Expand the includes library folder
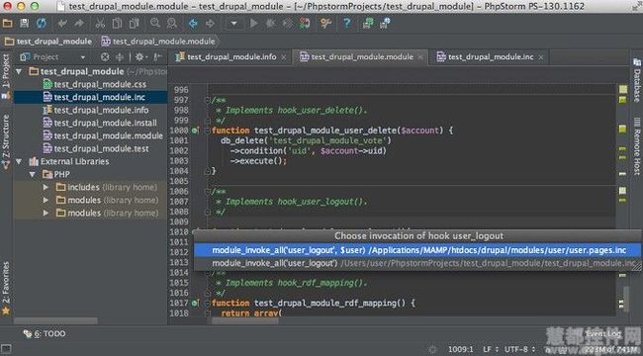The width and height of the screenshot is (643, 356). (46, 188)
